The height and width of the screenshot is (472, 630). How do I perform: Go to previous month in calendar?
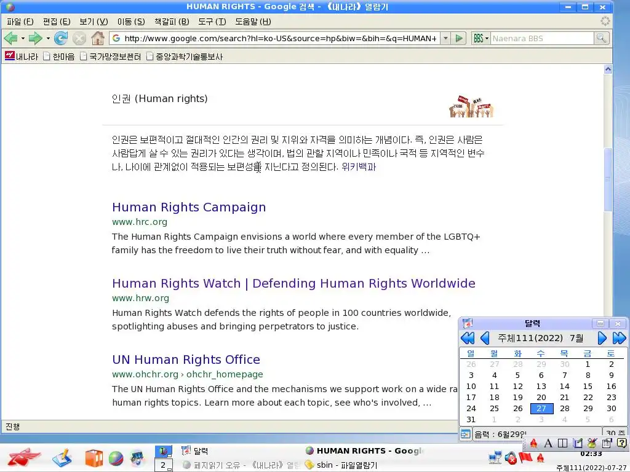pos(485,339)
